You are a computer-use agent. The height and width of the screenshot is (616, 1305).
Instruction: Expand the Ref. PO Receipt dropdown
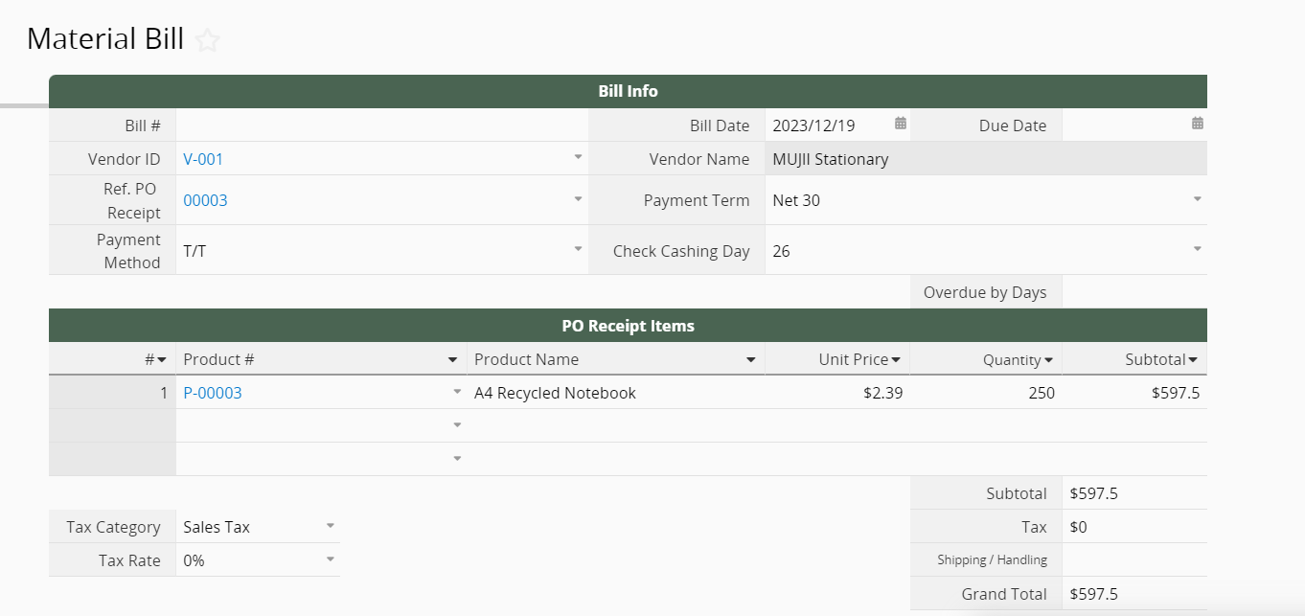(578, 199)
